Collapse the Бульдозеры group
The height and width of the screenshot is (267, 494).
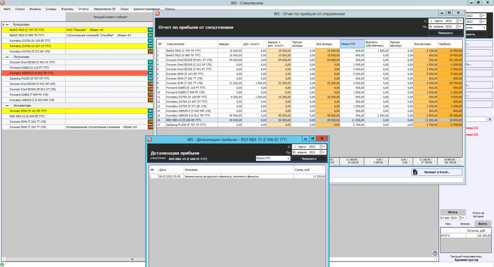[x=7, y=25]
